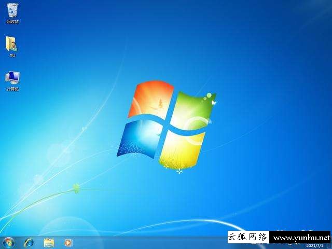332x249 pixels.
Task: Click the 2021/7/1 date in tray
Action: (315, 246)
